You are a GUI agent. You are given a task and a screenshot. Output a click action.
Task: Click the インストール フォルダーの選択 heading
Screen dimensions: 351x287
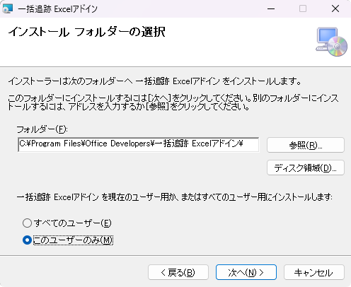[x=87, y=32]
